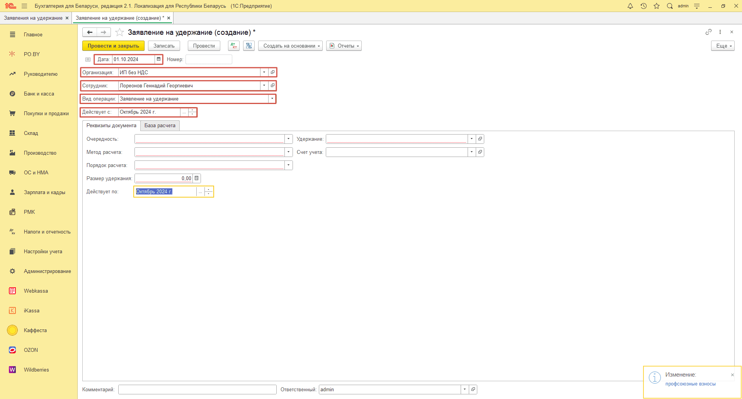This screenshot has height=399, width=742.
Task: Open Еще menu
Action: point(723,46)
